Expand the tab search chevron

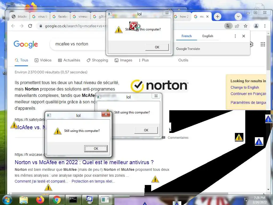point(238,17)
